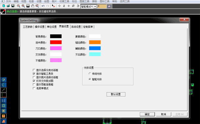The image size is (200, 124).
Task: Select the zoom in magnifier tool
Action: [23, 6]
